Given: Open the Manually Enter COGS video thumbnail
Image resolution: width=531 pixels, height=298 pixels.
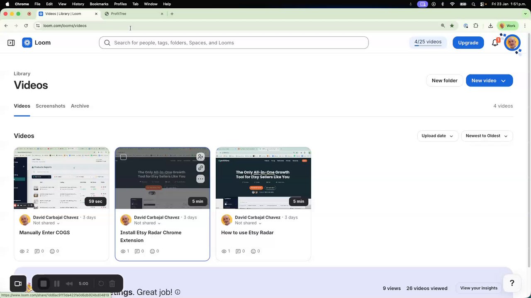Looking at the screenshot, I should [x=61, y=178].
